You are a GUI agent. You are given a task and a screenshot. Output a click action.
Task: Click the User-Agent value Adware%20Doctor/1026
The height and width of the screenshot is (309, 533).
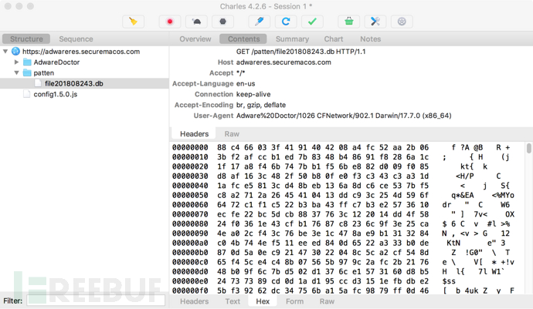point(344,116)
